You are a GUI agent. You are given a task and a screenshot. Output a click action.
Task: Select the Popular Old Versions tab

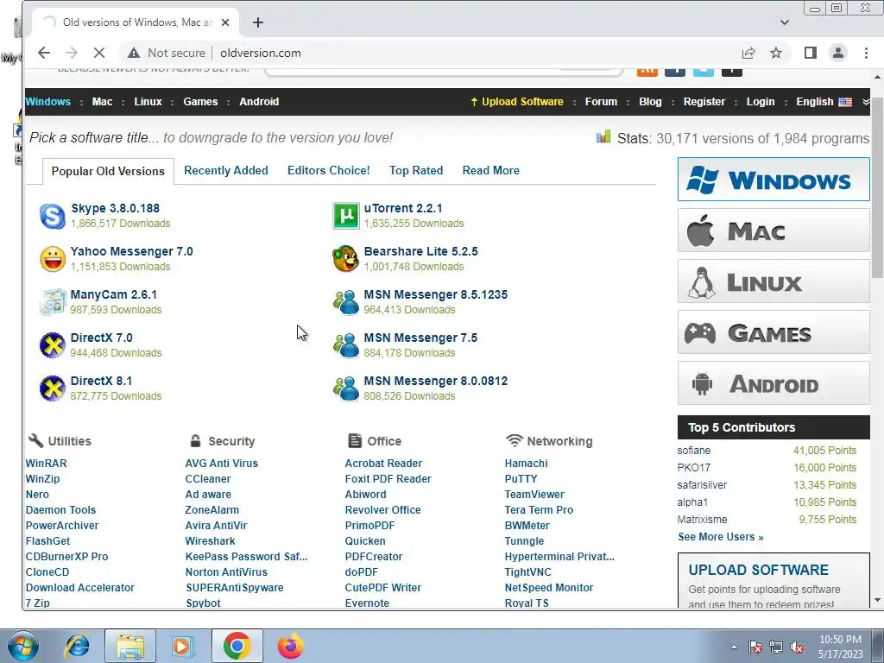[108, 171]
